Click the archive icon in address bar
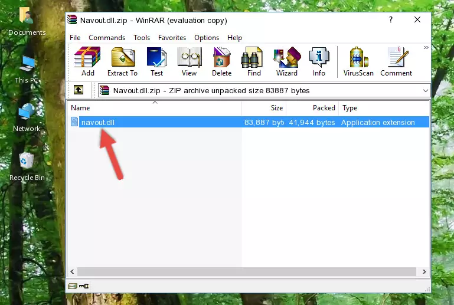This screenshot has height=305, width=454. pyautogui.click(x=104, y=91)
